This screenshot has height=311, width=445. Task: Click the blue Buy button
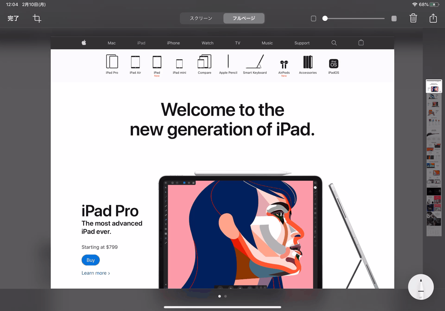(x=90, y=260)
